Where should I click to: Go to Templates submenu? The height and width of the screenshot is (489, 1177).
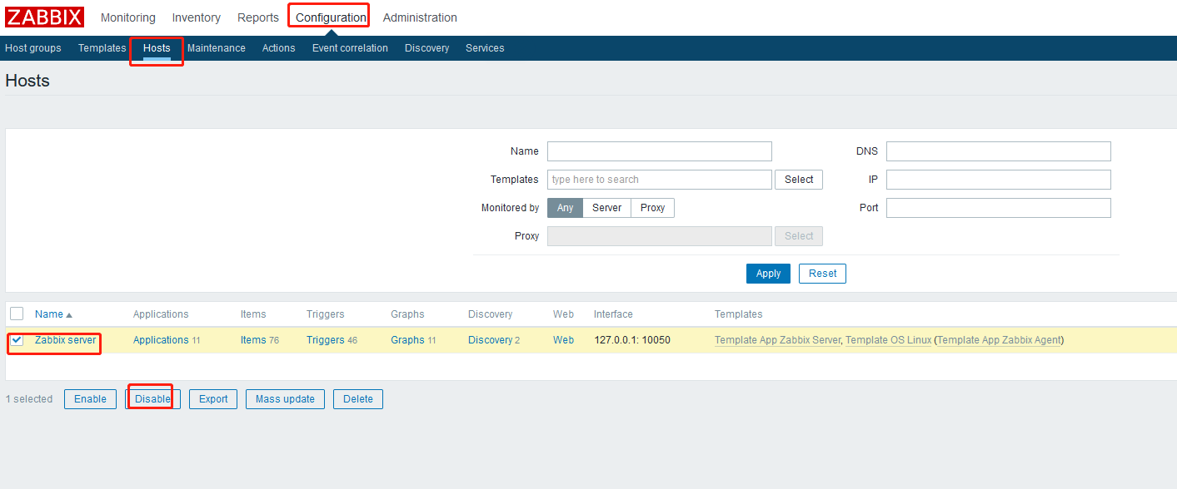coord(102,48)
